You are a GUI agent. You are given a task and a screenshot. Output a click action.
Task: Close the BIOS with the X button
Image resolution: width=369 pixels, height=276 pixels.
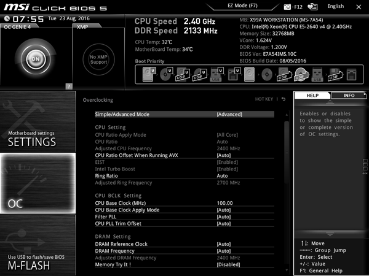coord(359,7)
